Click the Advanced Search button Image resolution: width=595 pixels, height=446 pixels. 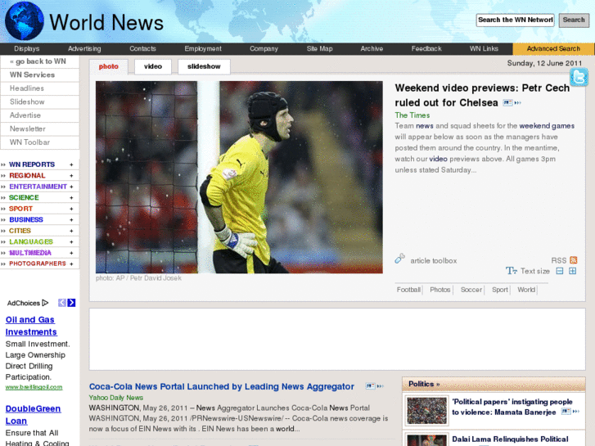tap(553, 49)
